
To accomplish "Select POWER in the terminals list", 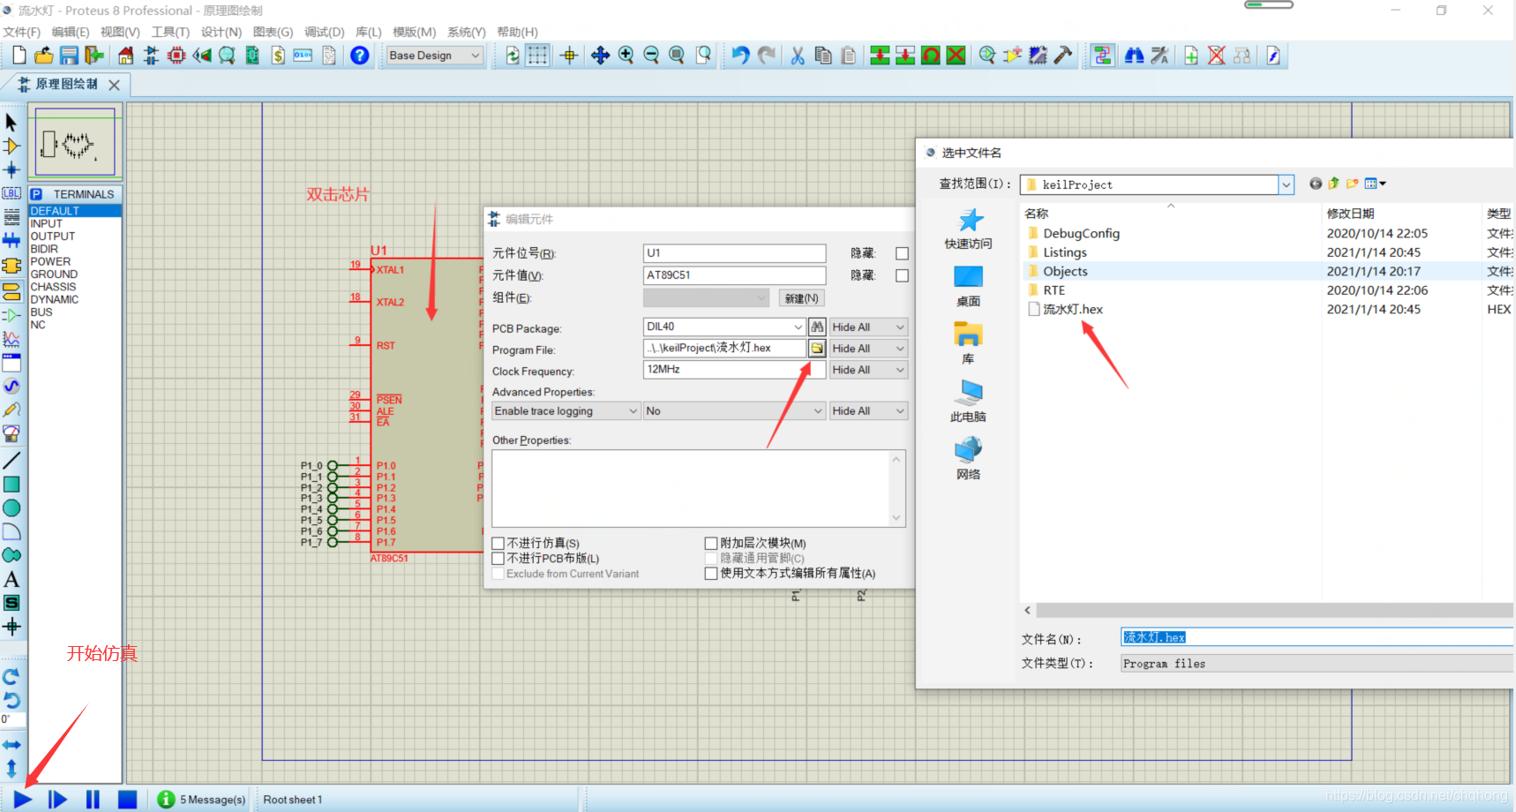I will [x=50, y=262].
